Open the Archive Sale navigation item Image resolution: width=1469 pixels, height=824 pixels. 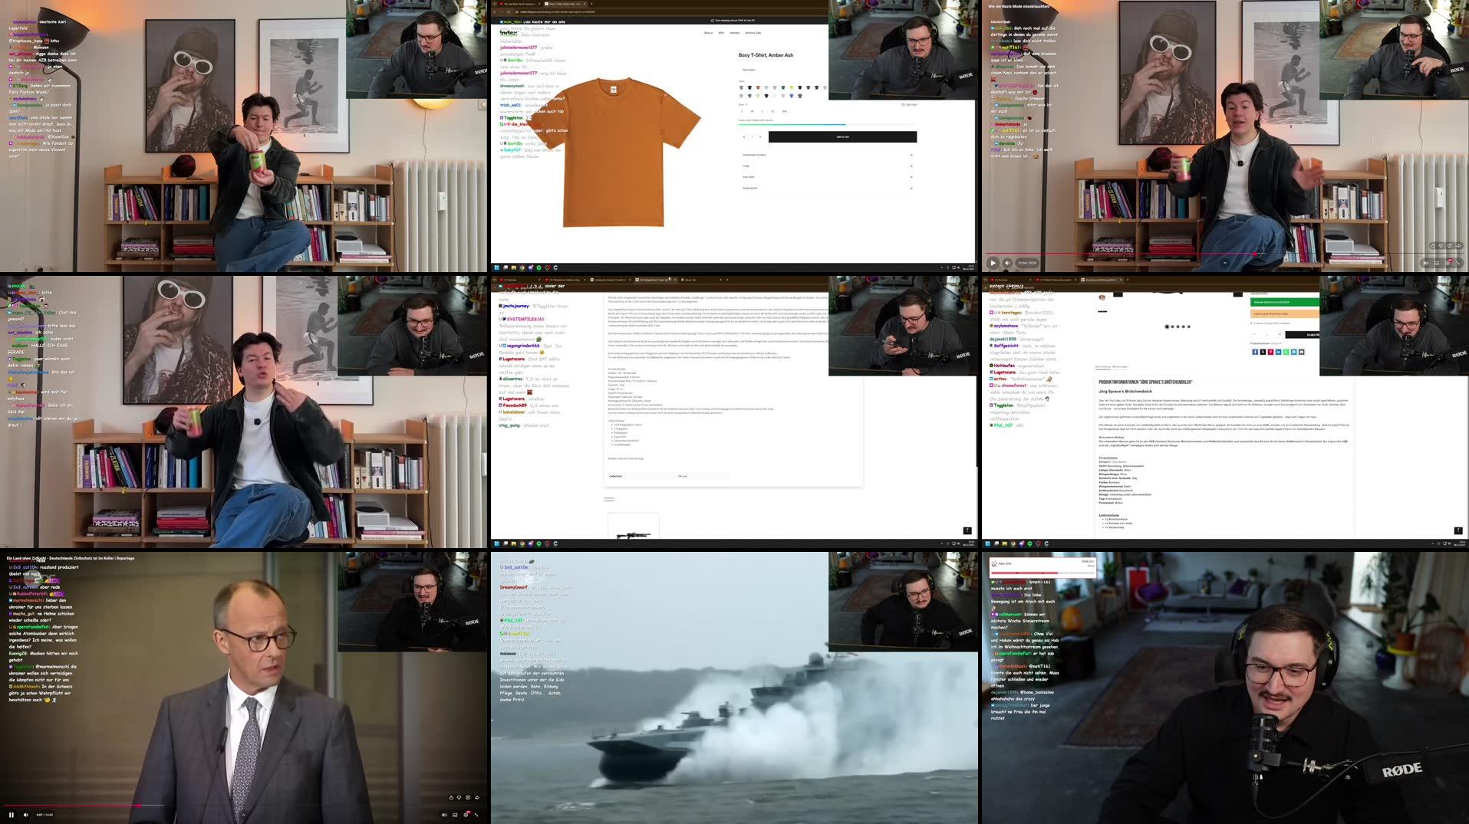753,33
